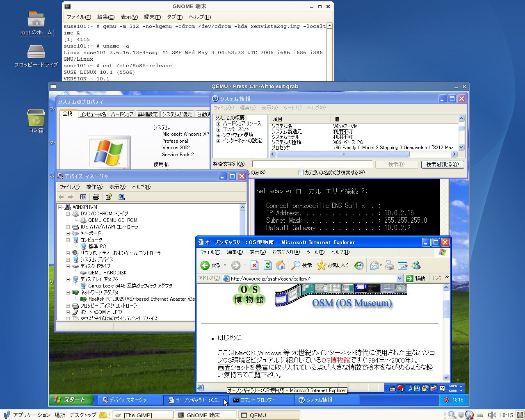This screenshot has height=420, width=525.
Task: Open the GNOME terminal Tabs menu
Action: coord(174,17)
